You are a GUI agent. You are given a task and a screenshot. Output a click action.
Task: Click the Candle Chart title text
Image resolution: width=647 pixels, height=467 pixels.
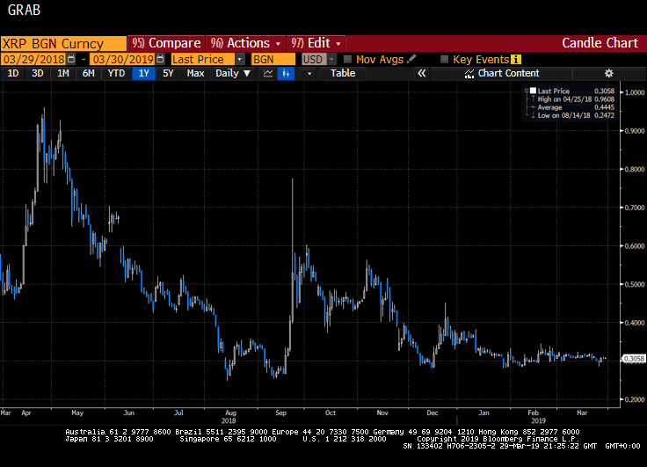(x=600, y=43)
